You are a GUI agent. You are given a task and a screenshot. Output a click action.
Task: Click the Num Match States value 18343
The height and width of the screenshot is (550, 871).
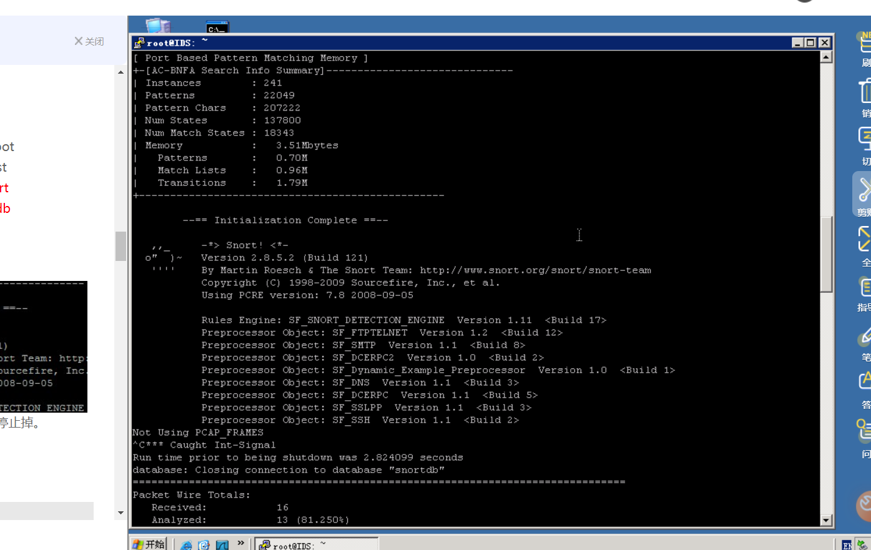(x=279, y=133)
